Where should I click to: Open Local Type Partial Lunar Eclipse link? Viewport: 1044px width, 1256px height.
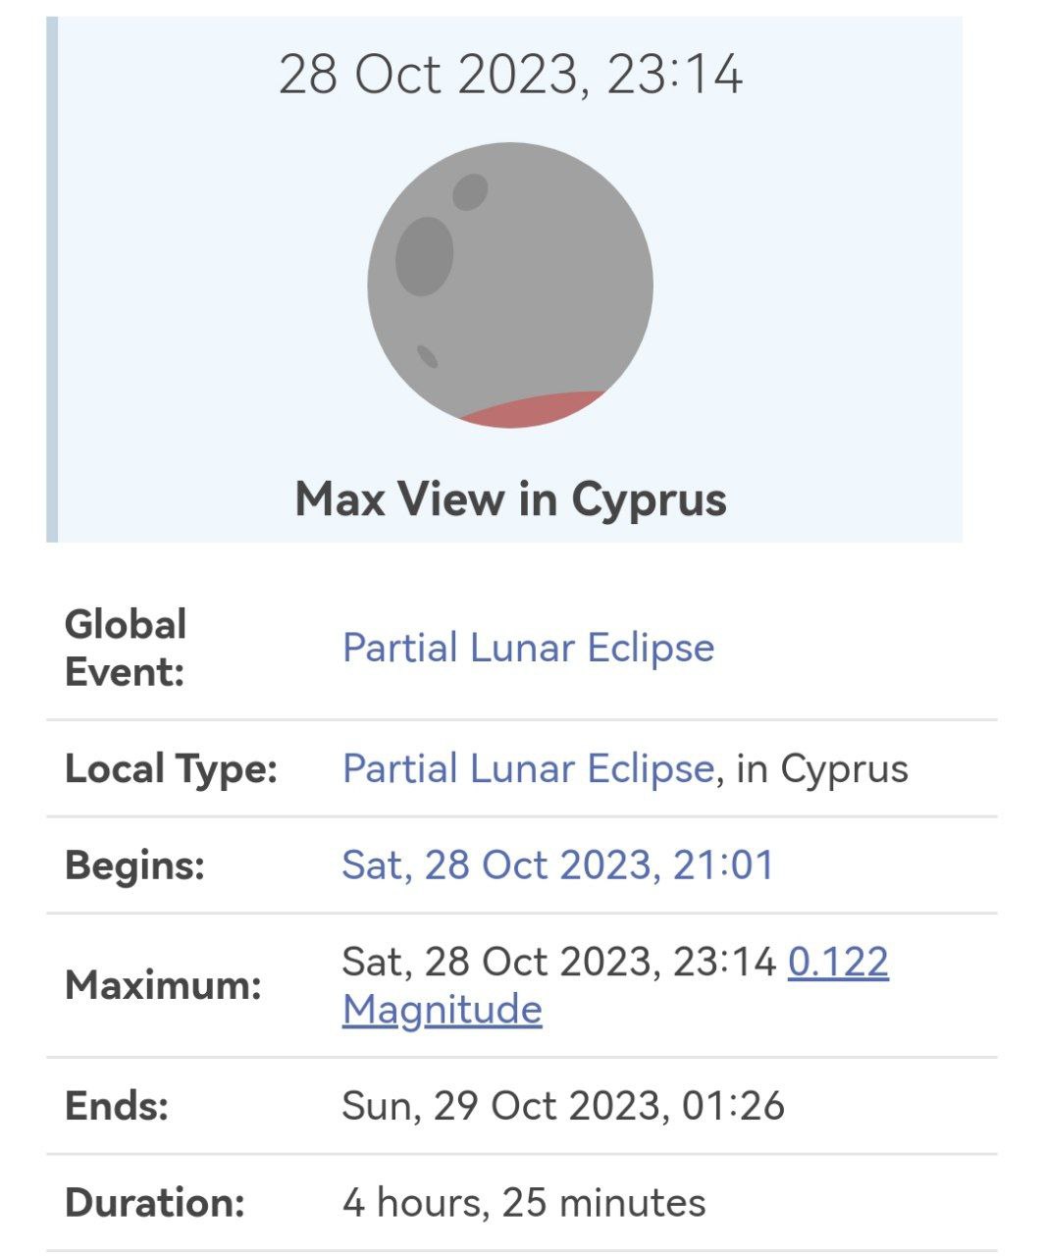click(528, 768)
